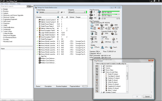
Task: Select the Minmatar race filter in Ship Browser
Action: [x=97, y=75]
